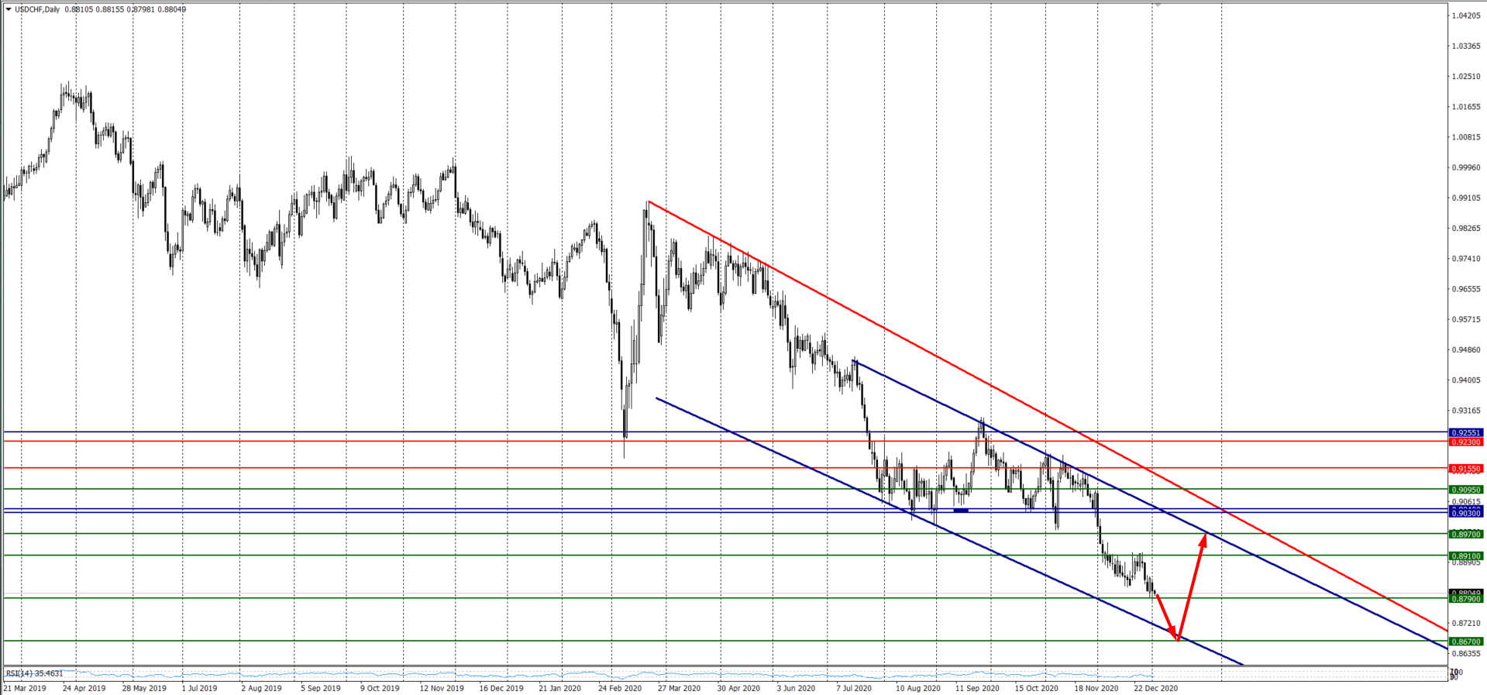
Task: Click the green 0.89100 level label
Action: click(1465, 556)
